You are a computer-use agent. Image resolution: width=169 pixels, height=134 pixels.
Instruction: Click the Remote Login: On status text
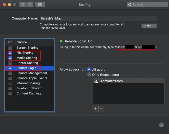[x=79, y=41]
